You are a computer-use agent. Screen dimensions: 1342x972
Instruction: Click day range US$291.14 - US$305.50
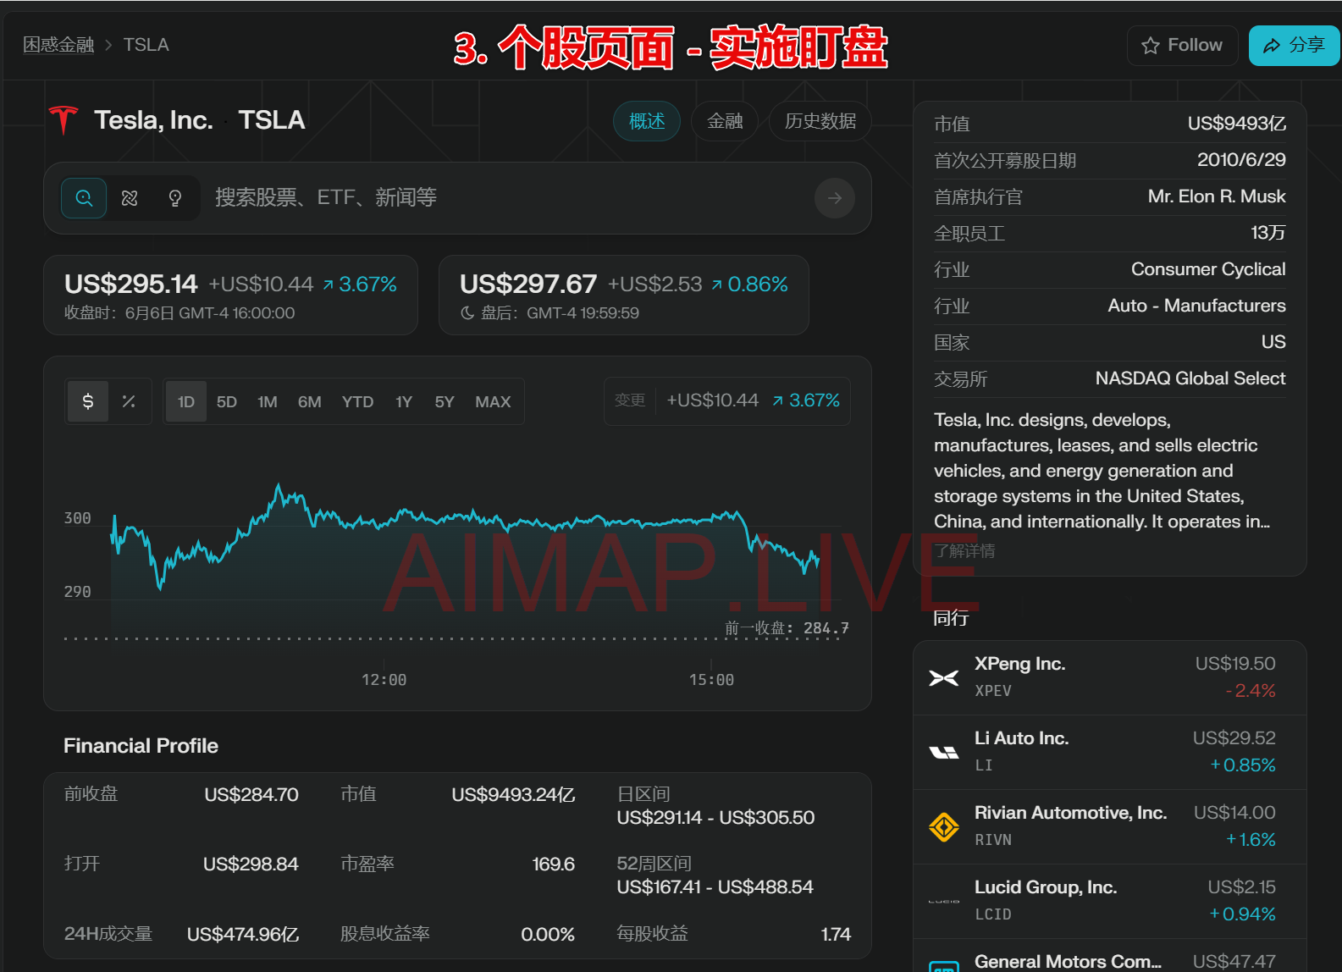click(x=715, y=818)
